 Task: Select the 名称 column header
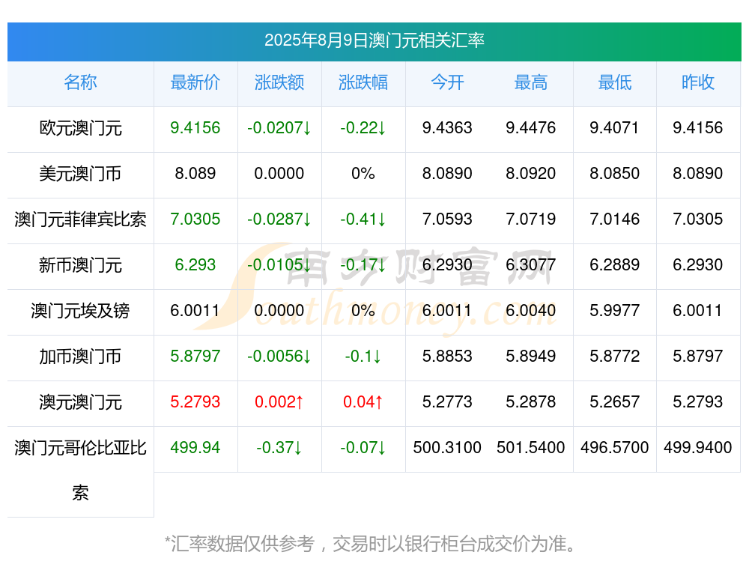click(80, 82)
